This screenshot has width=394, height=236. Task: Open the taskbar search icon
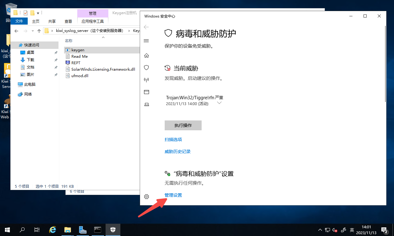22,230
